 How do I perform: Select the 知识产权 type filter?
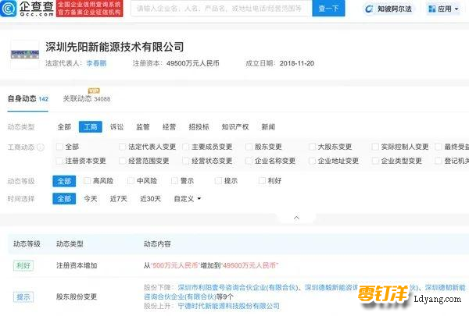pyautogui.click(x=235, y=127)
